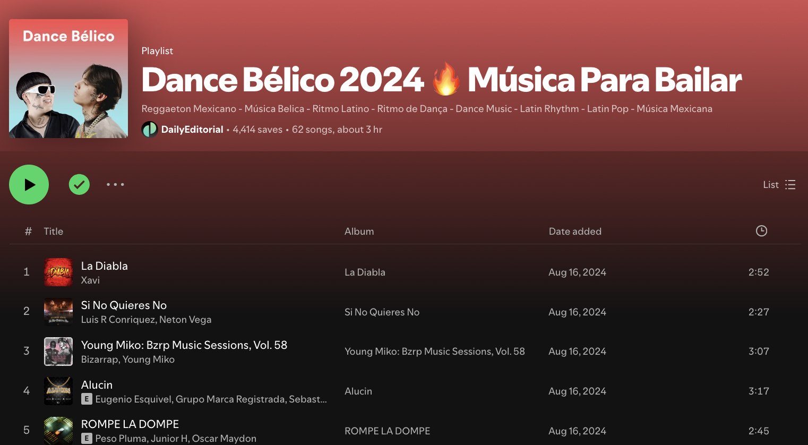The height and width of the screenshot is (445, 808).
Task: Open the DailyEditorial profile link
Action: tap(192, 130)
